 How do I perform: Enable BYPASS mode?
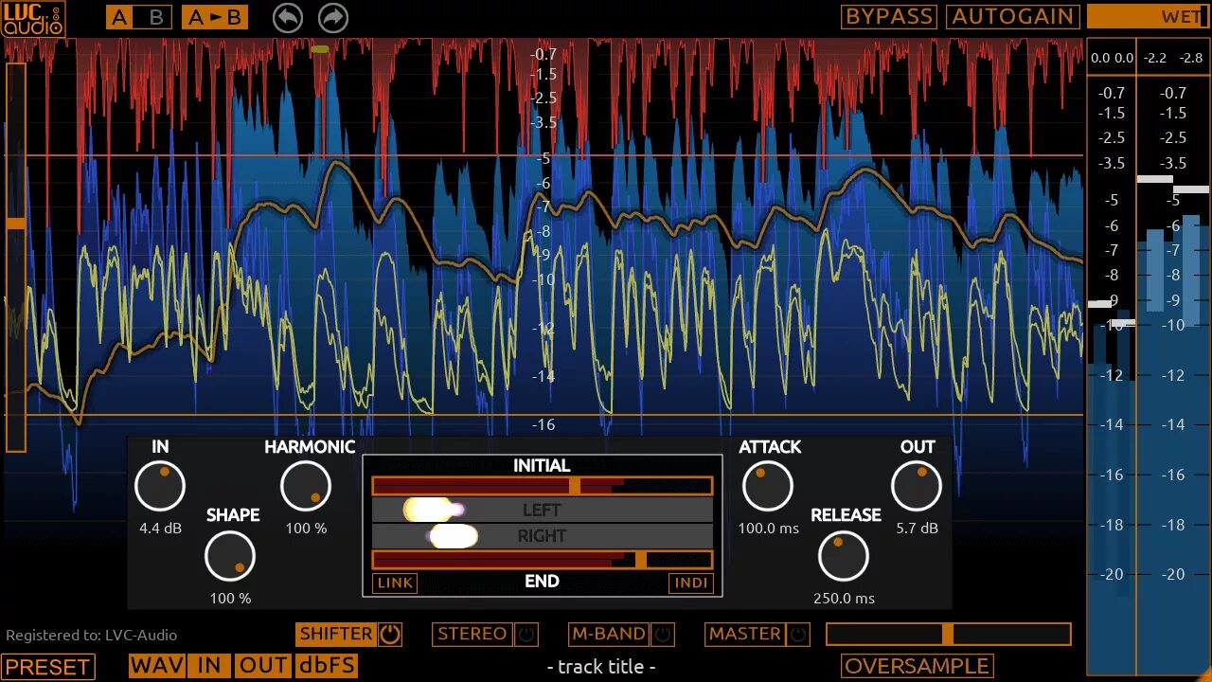888,16
